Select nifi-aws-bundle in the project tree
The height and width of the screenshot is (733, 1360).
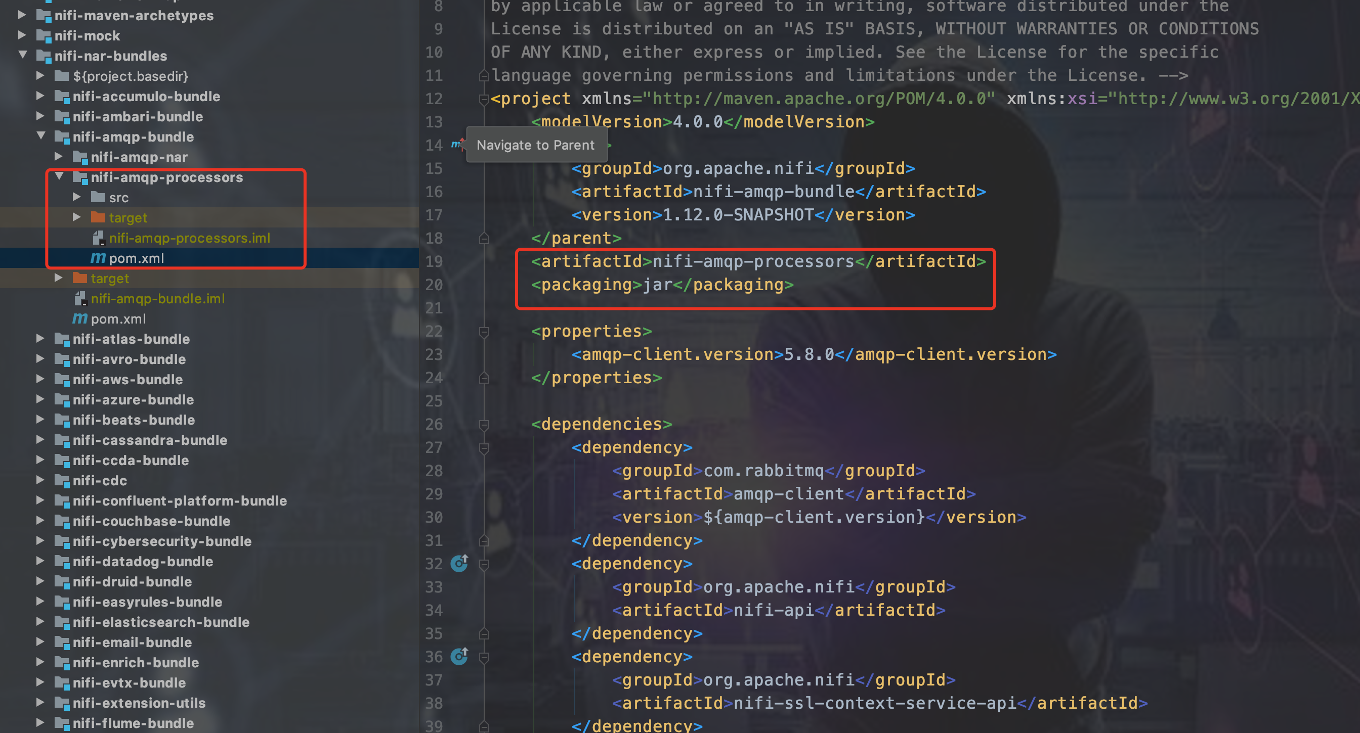(x=128, y=379)
